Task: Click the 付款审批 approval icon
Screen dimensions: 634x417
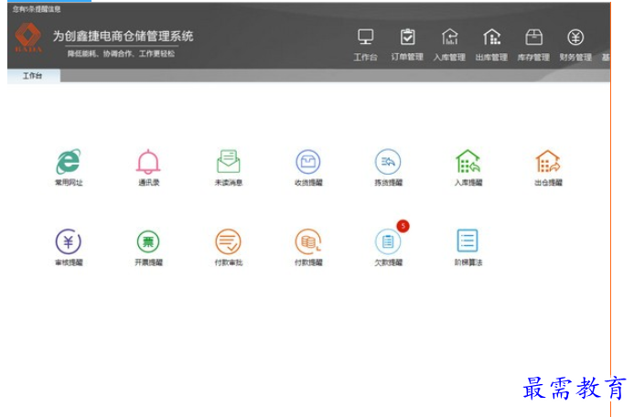Action: (x=228, y=241)
